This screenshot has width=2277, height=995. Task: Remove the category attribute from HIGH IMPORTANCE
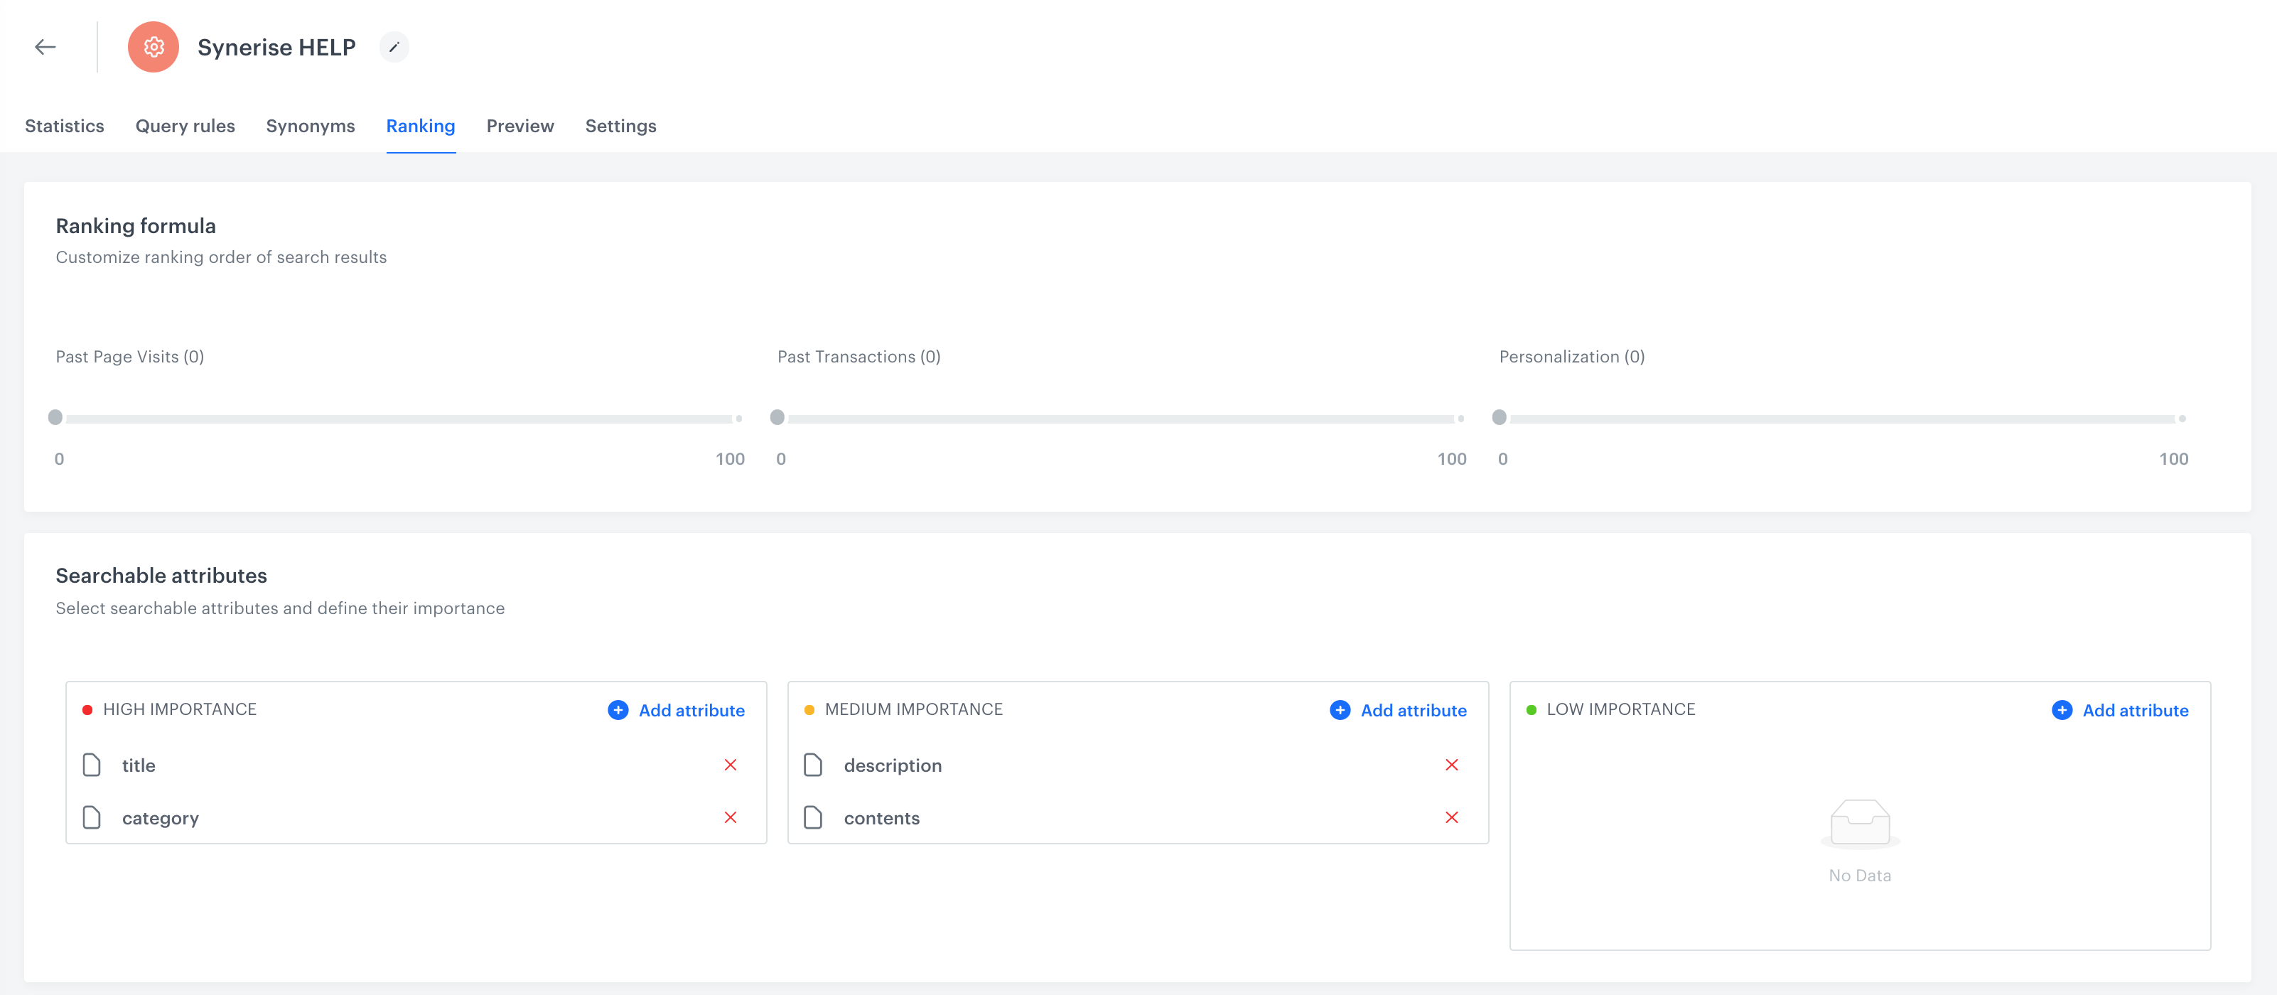[x=732, y=818]
